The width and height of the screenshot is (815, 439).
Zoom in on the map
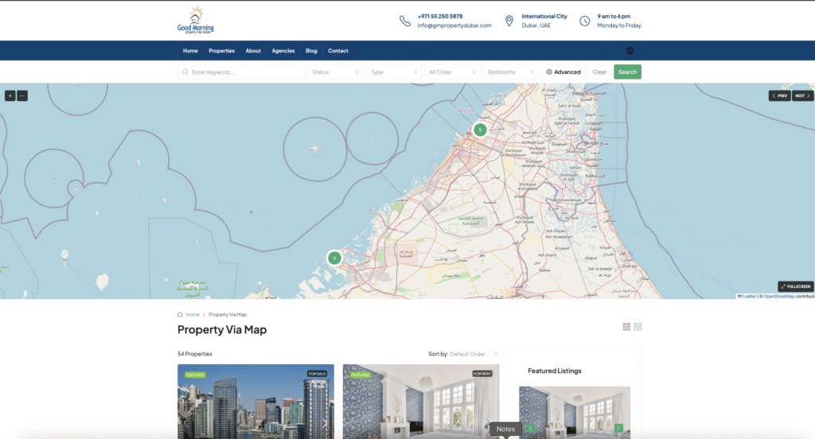click(x=10, y=95)
